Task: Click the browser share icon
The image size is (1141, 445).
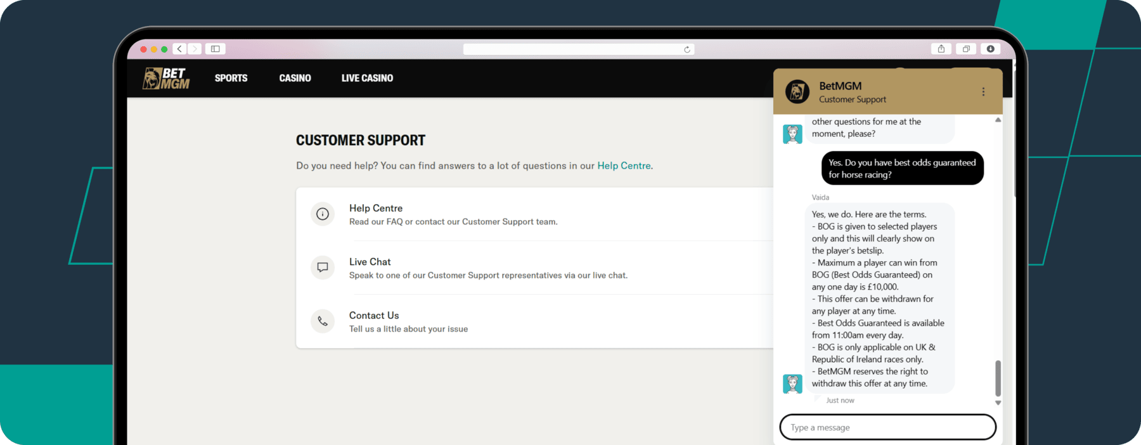Action: point(941,49)
